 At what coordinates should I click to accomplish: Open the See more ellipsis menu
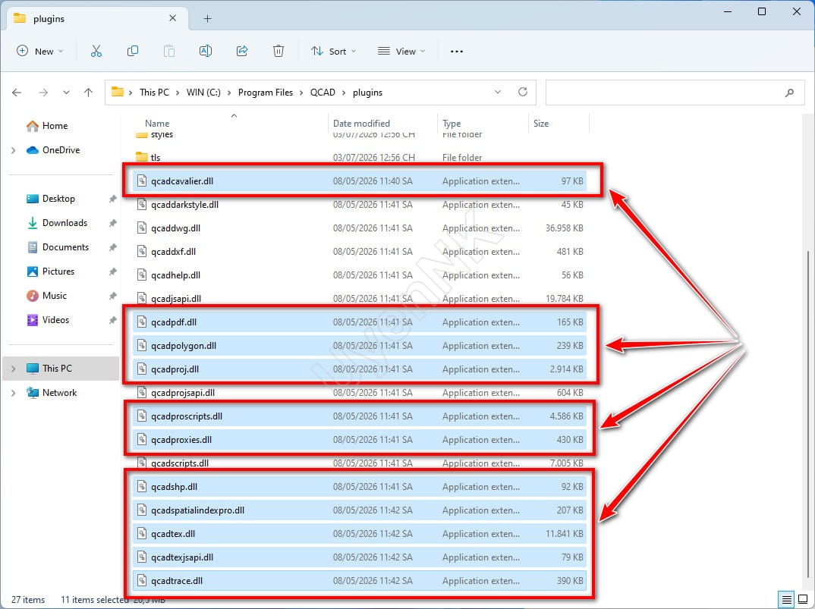[456, 52]
